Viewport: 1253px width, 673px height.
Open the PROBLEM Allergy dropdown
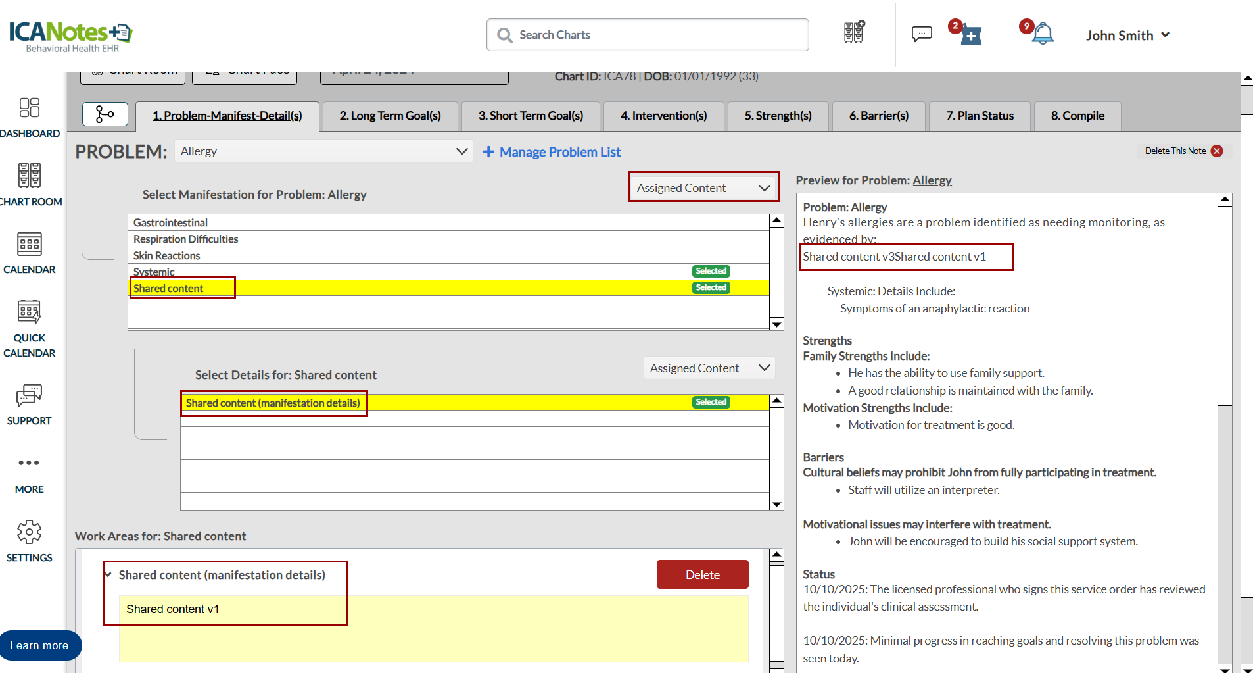coord(323,151)
